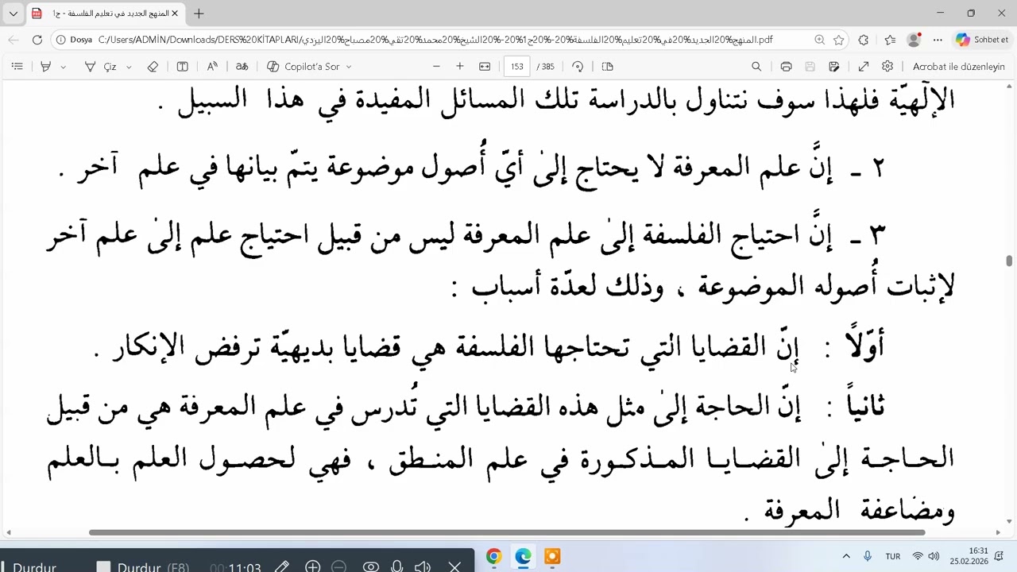1017x572 pixels.
Task: Click Acrobat ile düzenleyin button
Action: click(958, 67)
